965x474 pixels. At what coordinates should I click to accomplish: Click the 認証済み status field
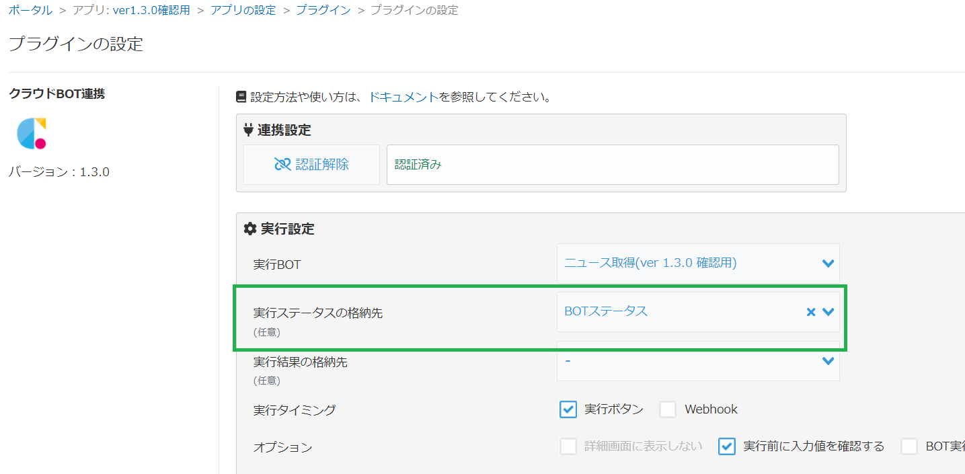pyautogui.click(x=613, y=165)
